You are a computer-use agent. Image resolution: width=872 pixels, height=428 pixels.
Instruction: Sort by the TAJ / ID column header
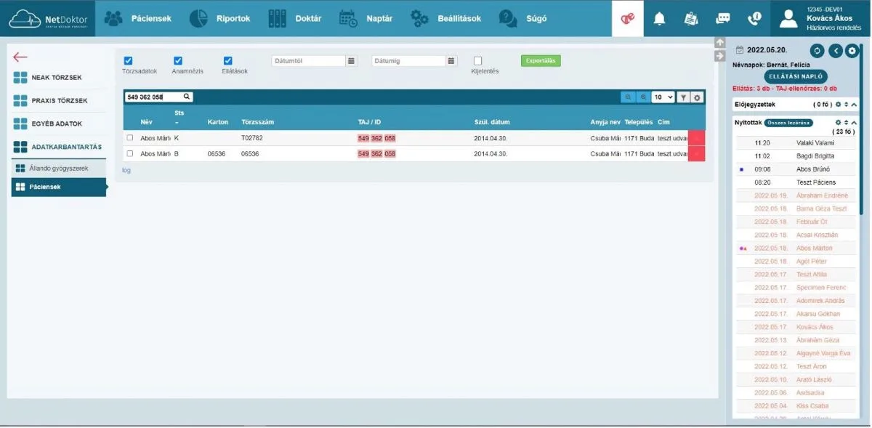(x=369, y=122)
